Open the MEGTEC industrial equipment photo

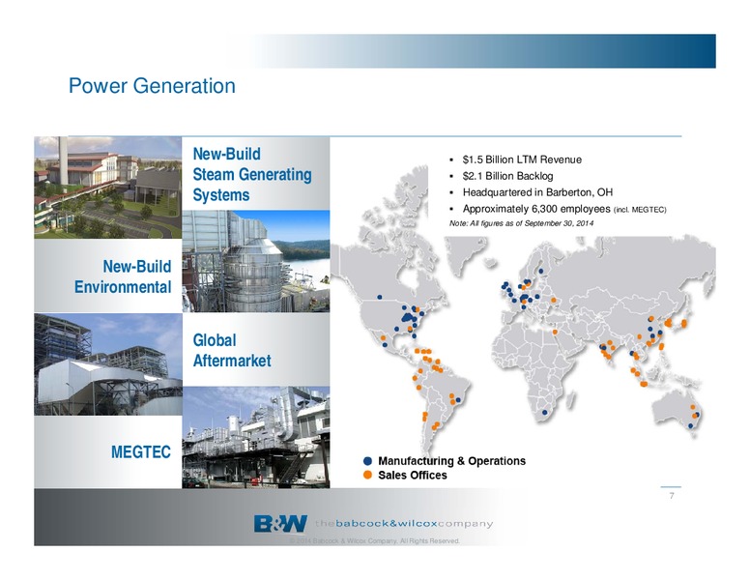click(256, 437)
